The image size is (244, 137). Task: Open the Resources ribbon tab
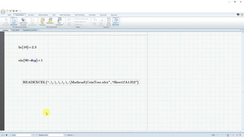[114, 15]
